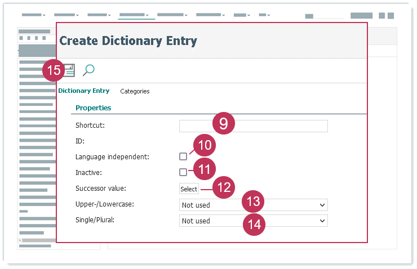
Task: Click the left square icon of the header pair
Action: 381,16
